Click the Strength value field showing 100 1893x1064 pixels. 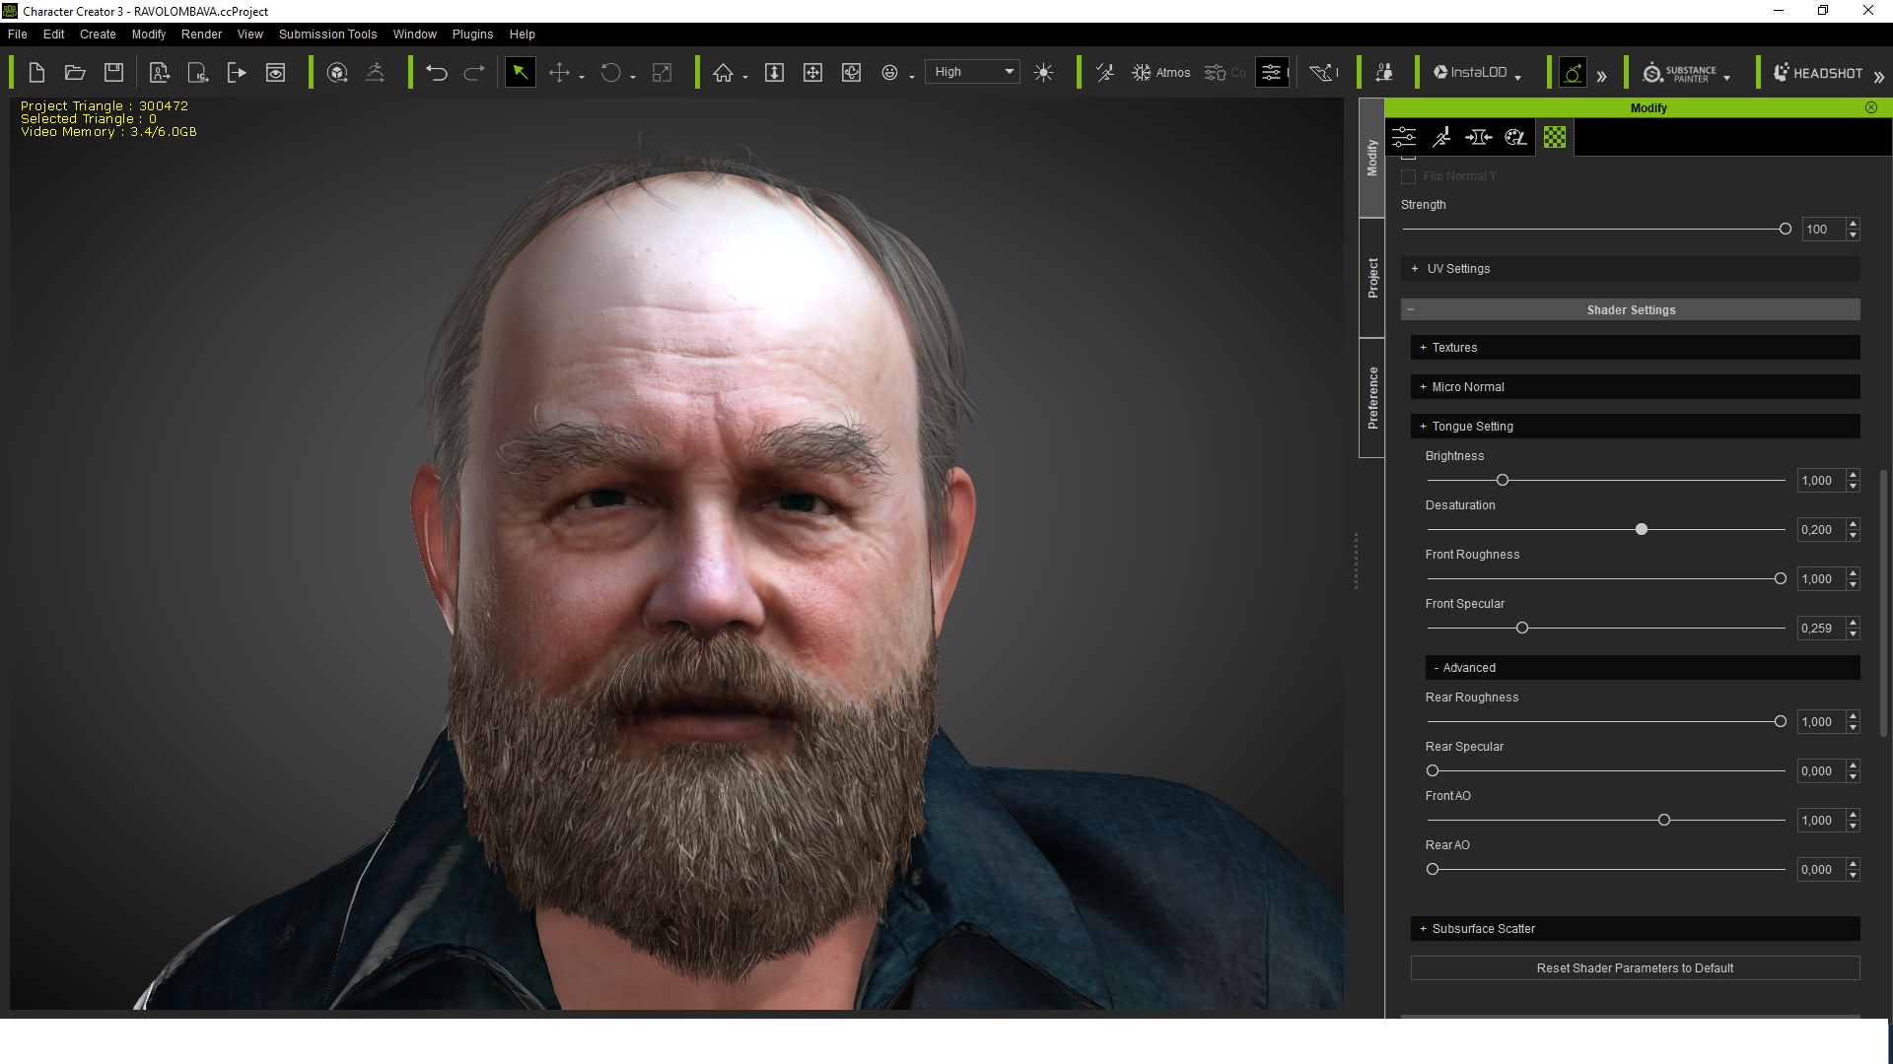(x=1823, y=230)
